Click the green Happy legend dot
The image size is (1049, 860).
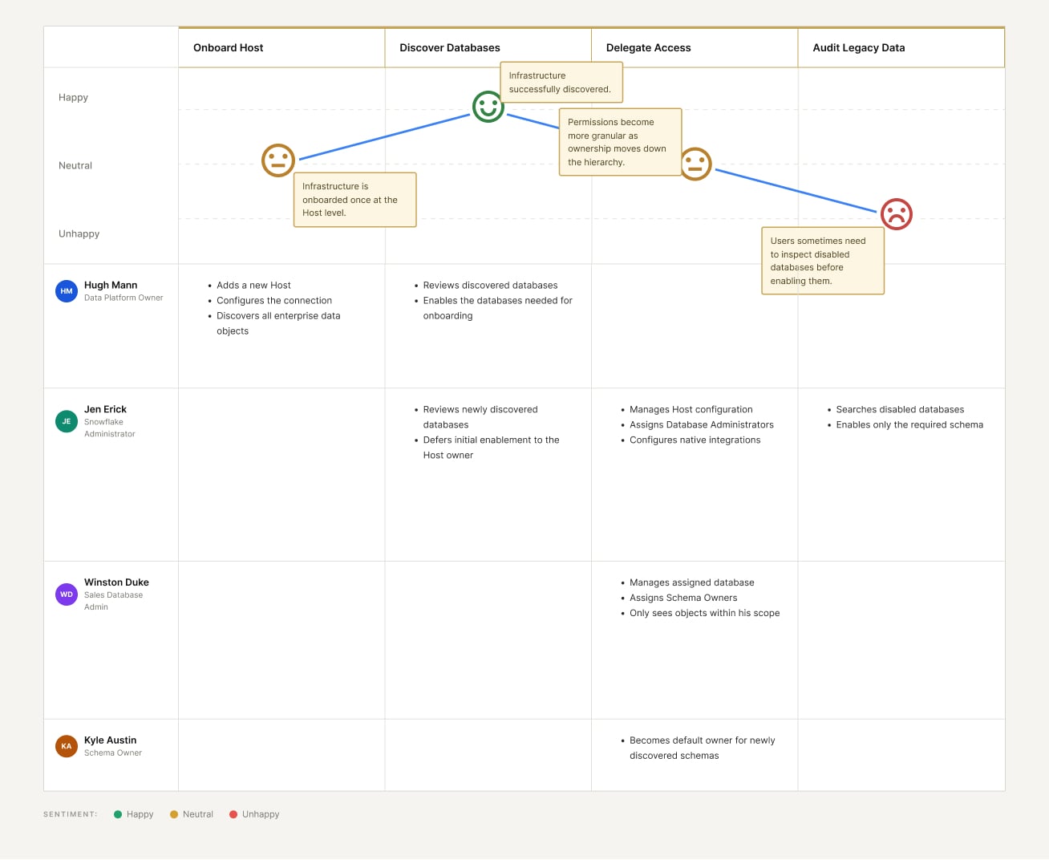118,814
